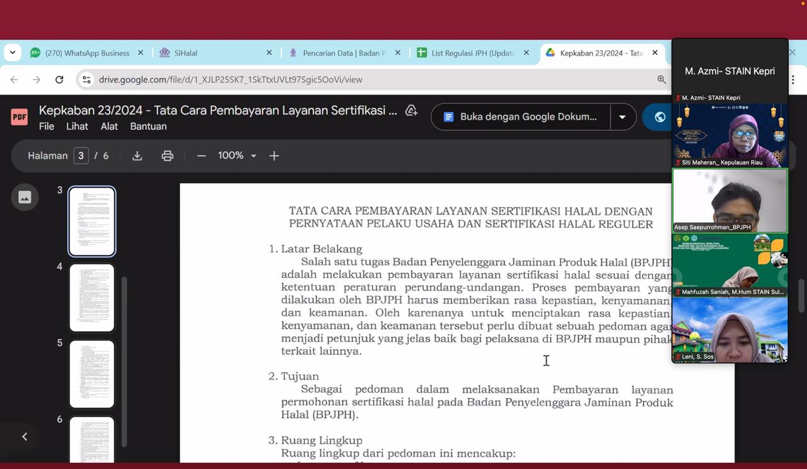This screenshot has height=469, width=807.
Task: Switch to the SiHalal tab
Action: point(208,53)
